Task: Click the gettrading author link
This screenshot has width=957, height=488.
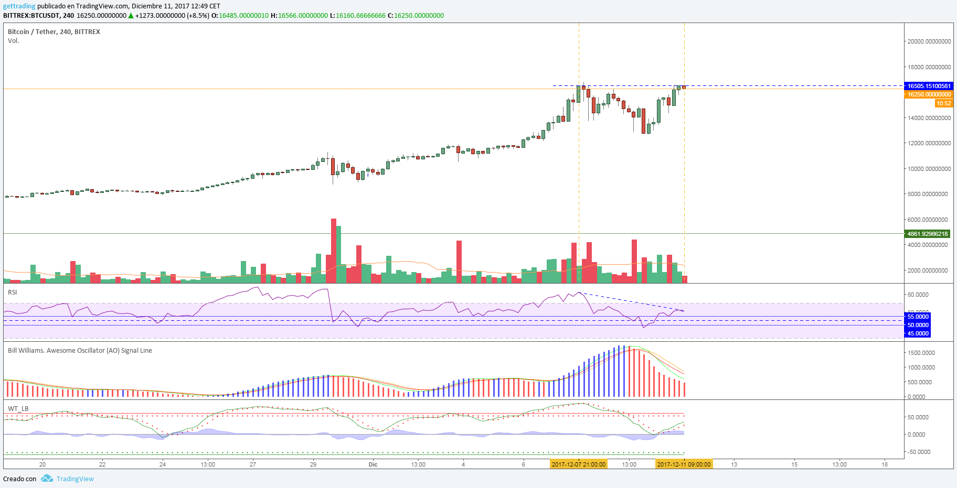Action: [19, 6]
